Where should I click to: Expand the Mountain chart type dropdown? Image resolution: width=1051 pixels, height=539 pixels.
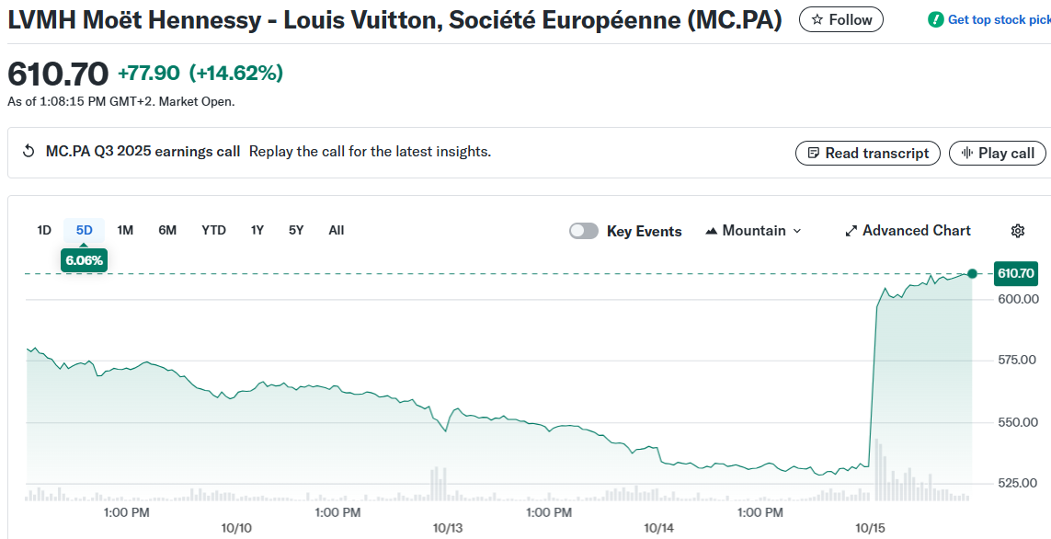[x=796, y=231]
